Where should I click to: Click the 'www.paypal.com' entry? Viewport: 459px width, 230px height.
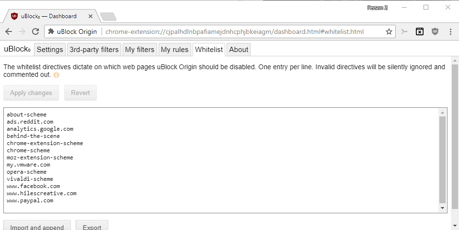click(x=30, y=200)
